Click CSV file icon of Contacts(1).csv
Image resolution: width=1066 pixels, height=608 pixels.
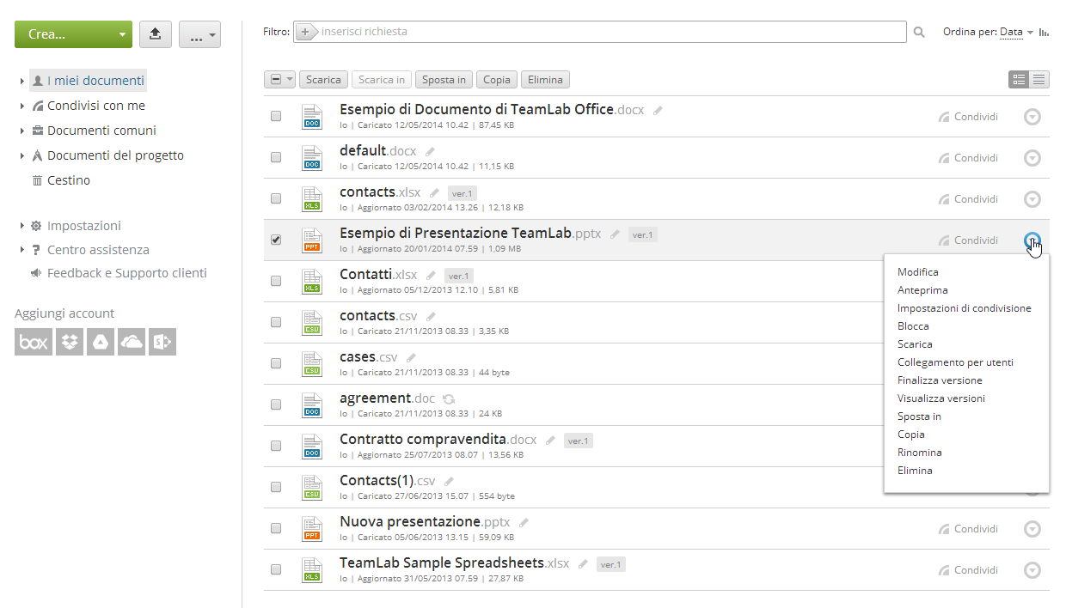tap(312, 487)
